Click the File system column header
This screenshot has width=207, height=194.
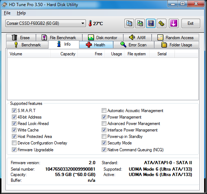(x=137, y=54)
